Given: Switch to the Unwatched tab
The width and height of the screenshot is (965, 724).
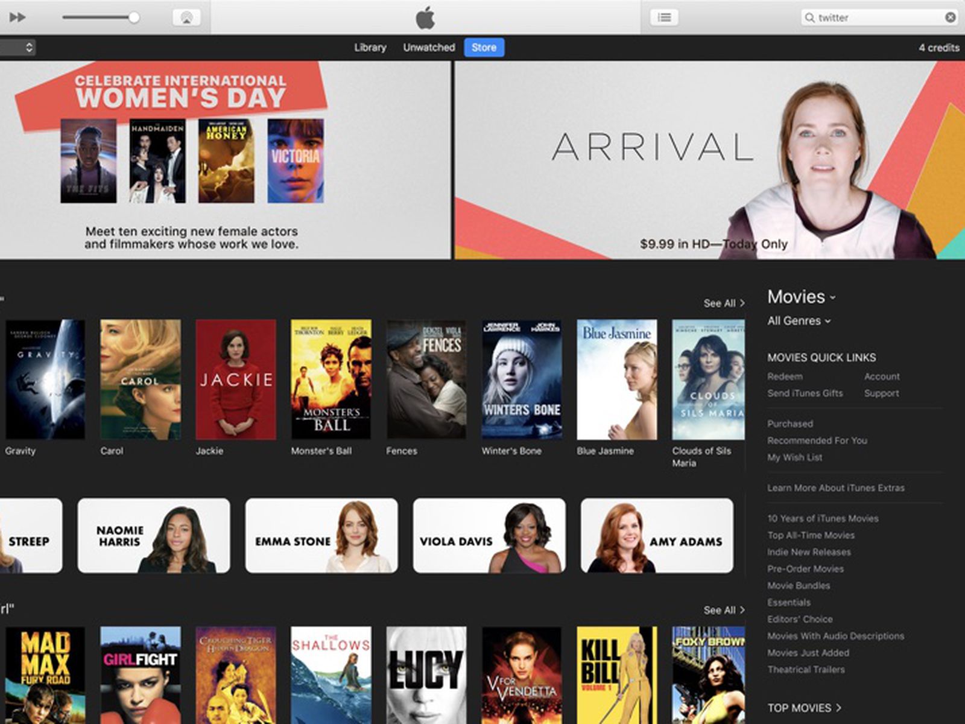Looking at the screenshot, I should [x=429, y=47].
